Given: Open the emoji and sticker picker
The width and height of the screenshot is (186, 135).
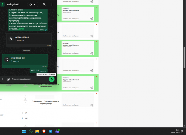Looking at the screenshot, I should click(8, 79).
